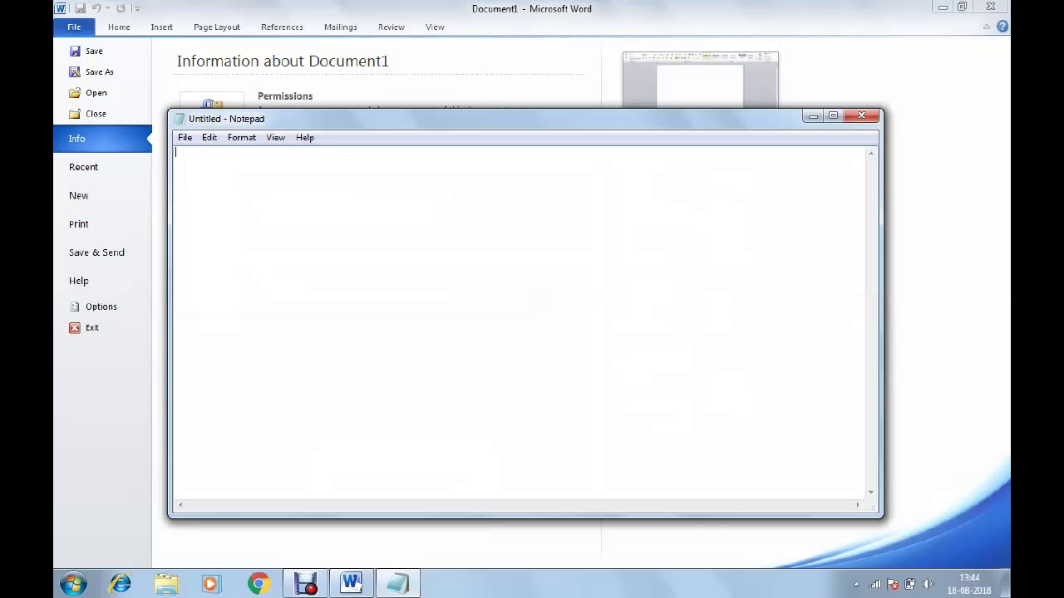Click Notepad's vertical scrollbar down arrow
This screenshot has width=1064, height=598.
(871, 492)
